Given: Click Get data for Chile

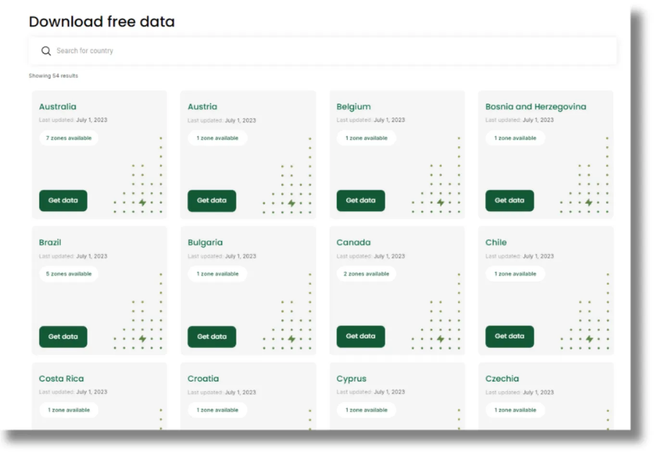Looking at the screenshot, I should pos(509,336).
